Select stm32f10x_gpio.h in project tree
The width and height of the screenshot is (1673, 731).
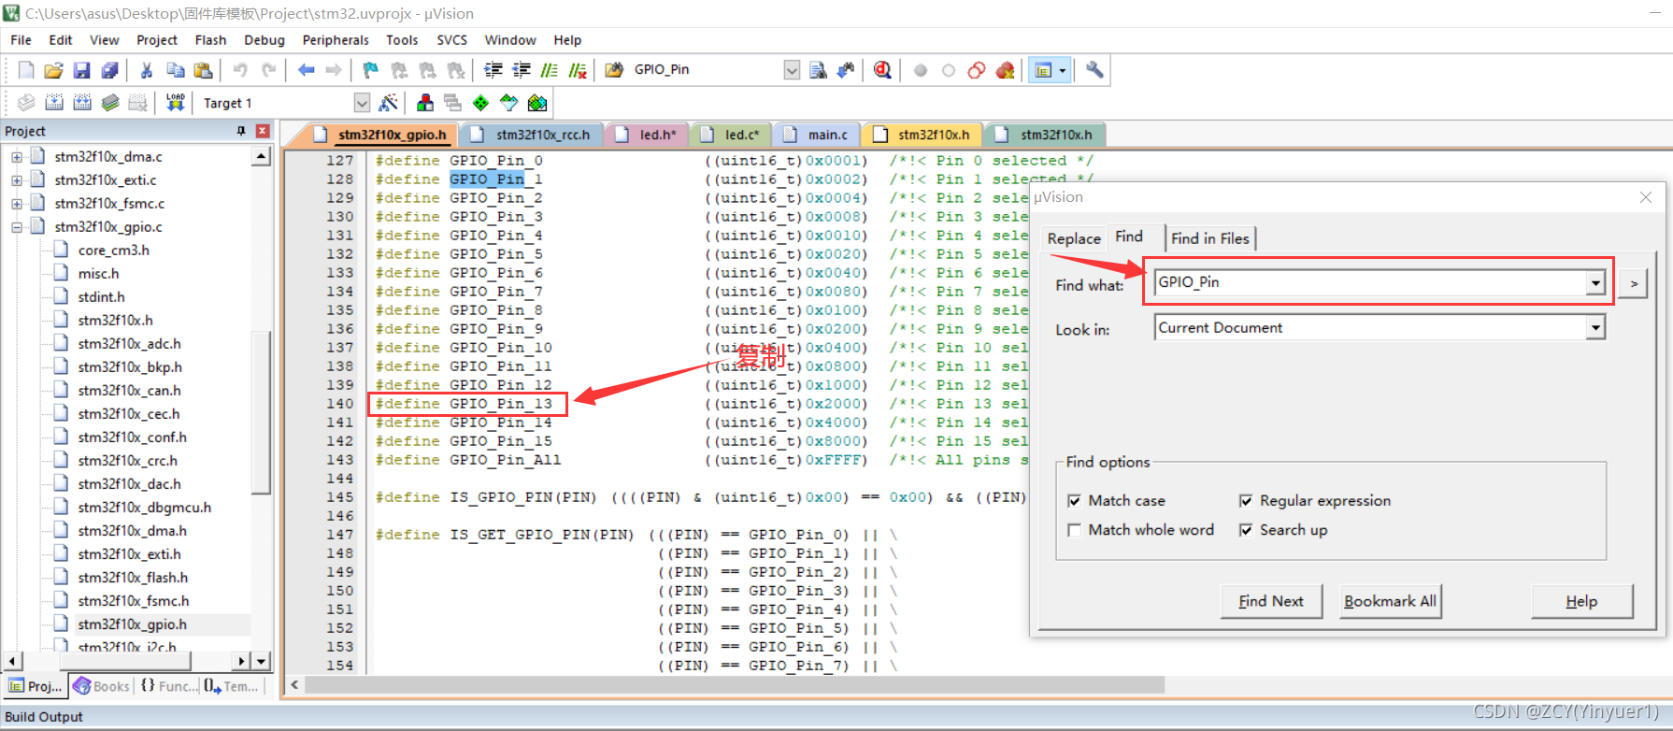click(132, 624)
